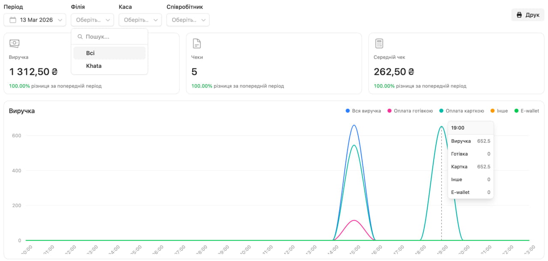548x261 pixels.
Task: Click the receipt document icon above Чеки
Action: click(x=197, y=43)
